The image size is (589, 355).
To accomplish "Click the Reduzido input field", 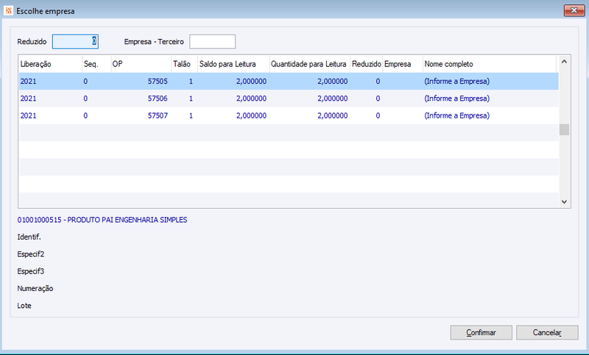I will 75,41.
